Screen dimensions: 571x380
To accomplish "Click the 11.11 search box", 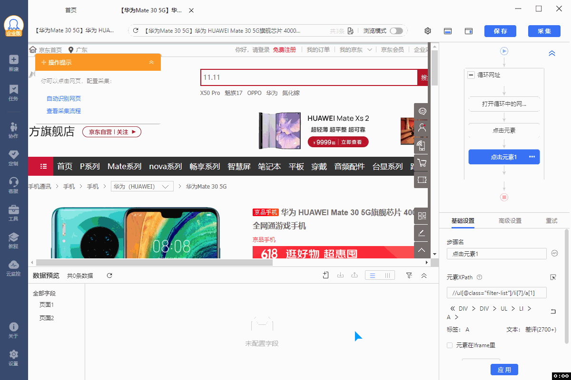I will (x=309, y=77).
